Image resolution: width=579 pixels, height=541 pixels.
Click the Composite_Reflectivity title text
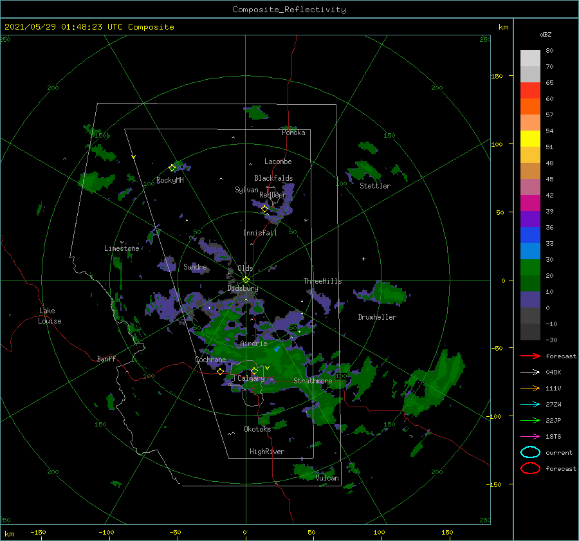[x=289, y=9]
